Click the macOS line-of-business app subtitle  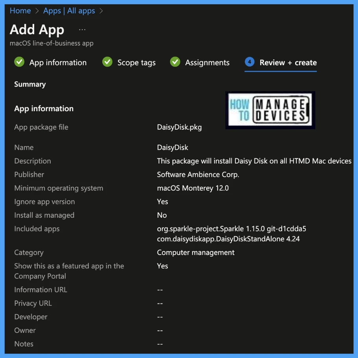coord(51,43)
